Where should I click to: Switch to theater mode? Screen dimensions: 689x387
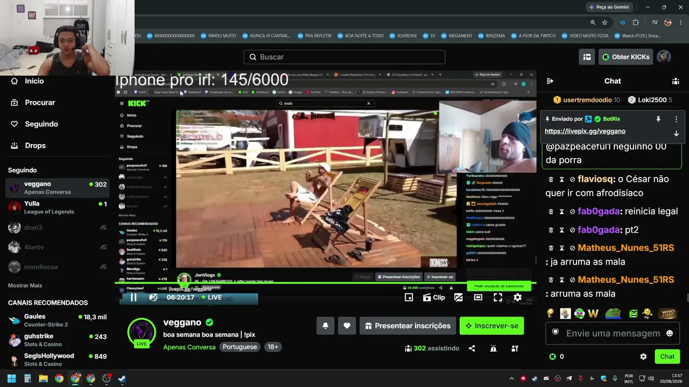coord(478,297)
